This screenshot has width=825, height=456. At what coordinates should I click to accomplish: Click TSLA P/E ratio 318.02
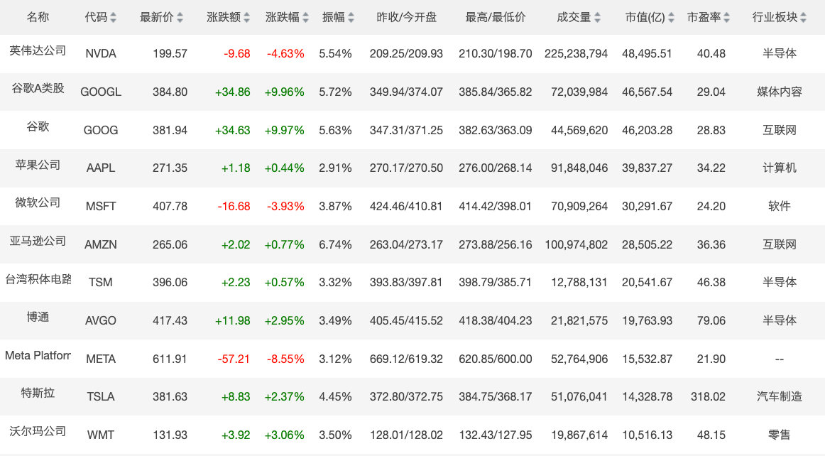coord(708,396)
